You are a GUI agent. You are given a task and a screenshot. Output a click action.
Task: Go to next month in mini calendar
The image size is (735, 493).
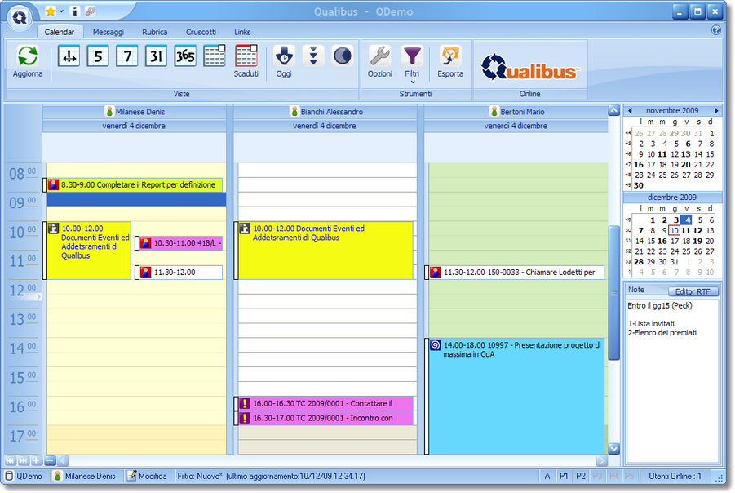point(716,110)
